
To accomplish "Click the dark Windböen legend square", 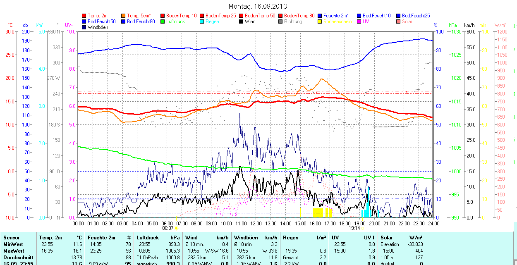I will point(84,27).
